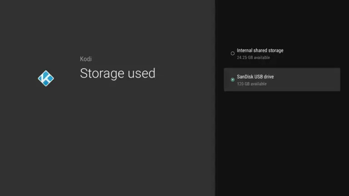Click the Kodi diamond logo icon
This screenshot has height=196, width=349.
46,78
